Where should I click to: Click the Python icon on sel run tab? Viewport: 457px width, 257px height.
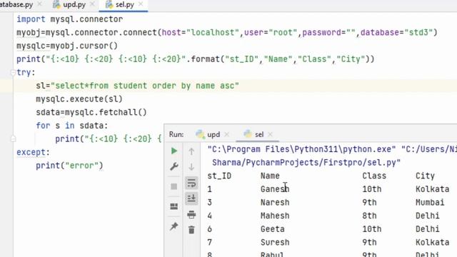[x=248, y=134]
